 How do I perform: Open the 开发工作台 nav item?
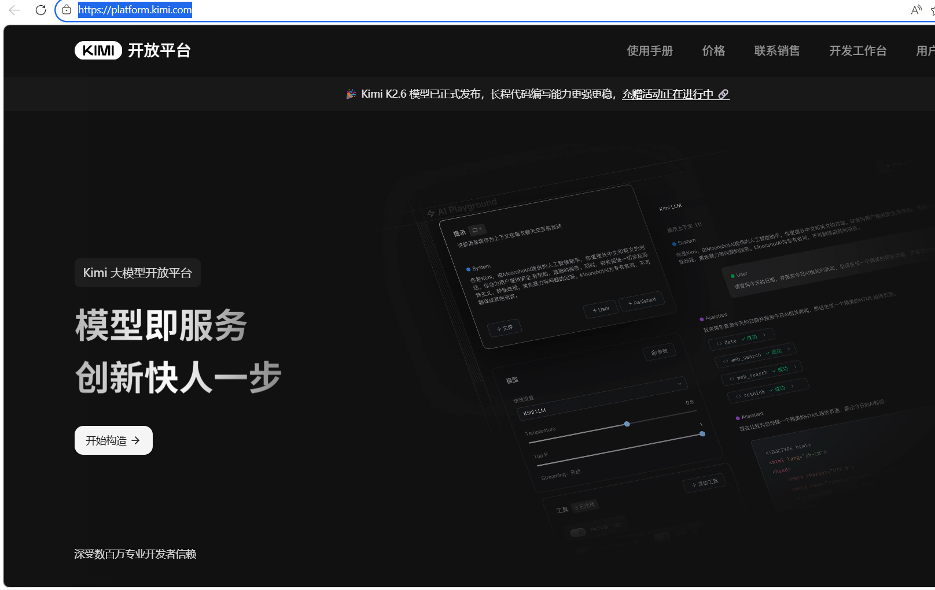pyautogui.click(x=858, y=51)
